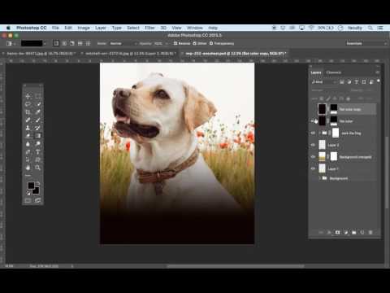Click the add layer mask icon
Screen dimensions: 390x293
(337, 233)
